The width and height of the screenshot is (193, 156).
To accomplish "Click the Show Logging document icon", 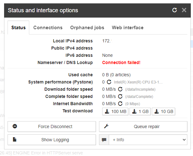I will pos(15,140).
